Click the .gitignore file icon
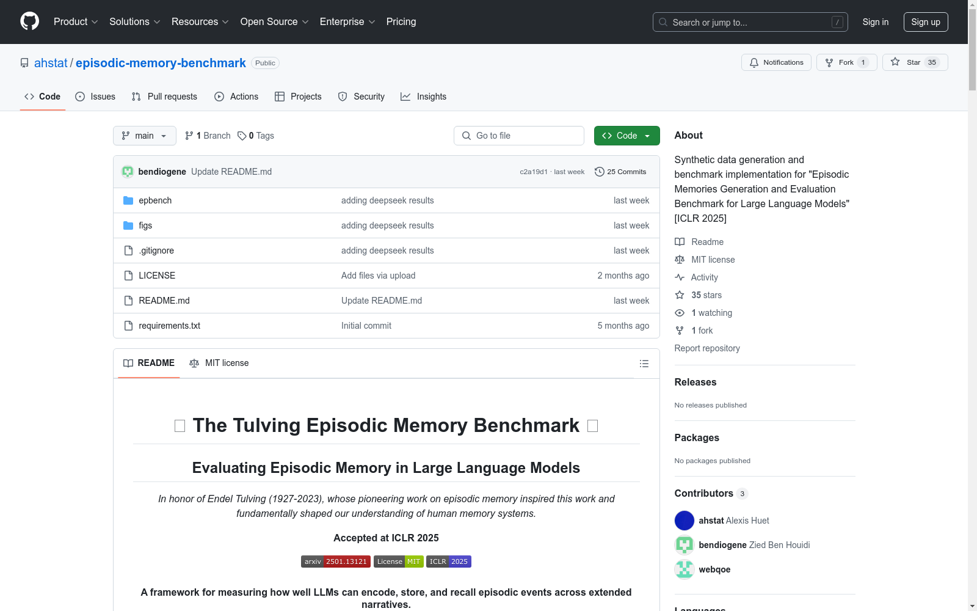977x611 pixels. tap(128, 251)
